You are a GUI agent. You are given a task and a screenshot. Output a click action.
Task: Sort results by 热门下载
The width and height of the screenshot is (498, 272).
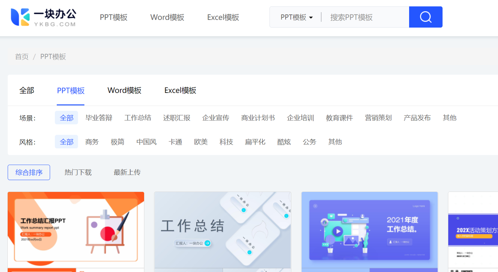[78, 172]
